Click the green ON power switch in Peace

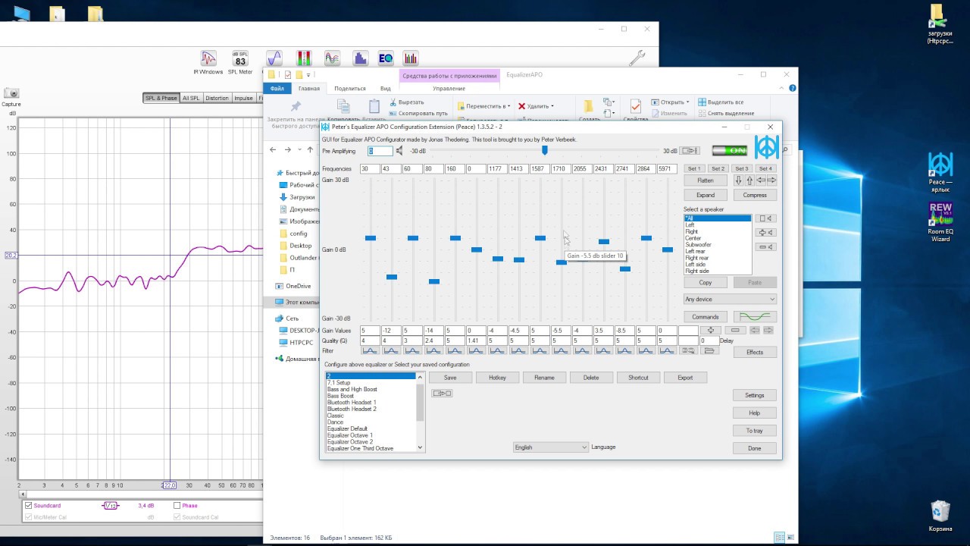(x=729, y=150)
